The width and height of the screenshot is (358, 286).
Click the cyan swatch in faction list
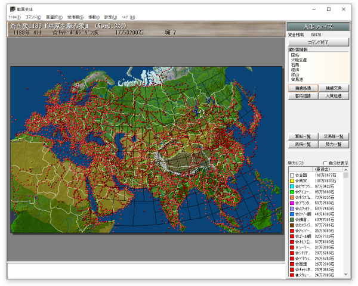click(292, 186)
